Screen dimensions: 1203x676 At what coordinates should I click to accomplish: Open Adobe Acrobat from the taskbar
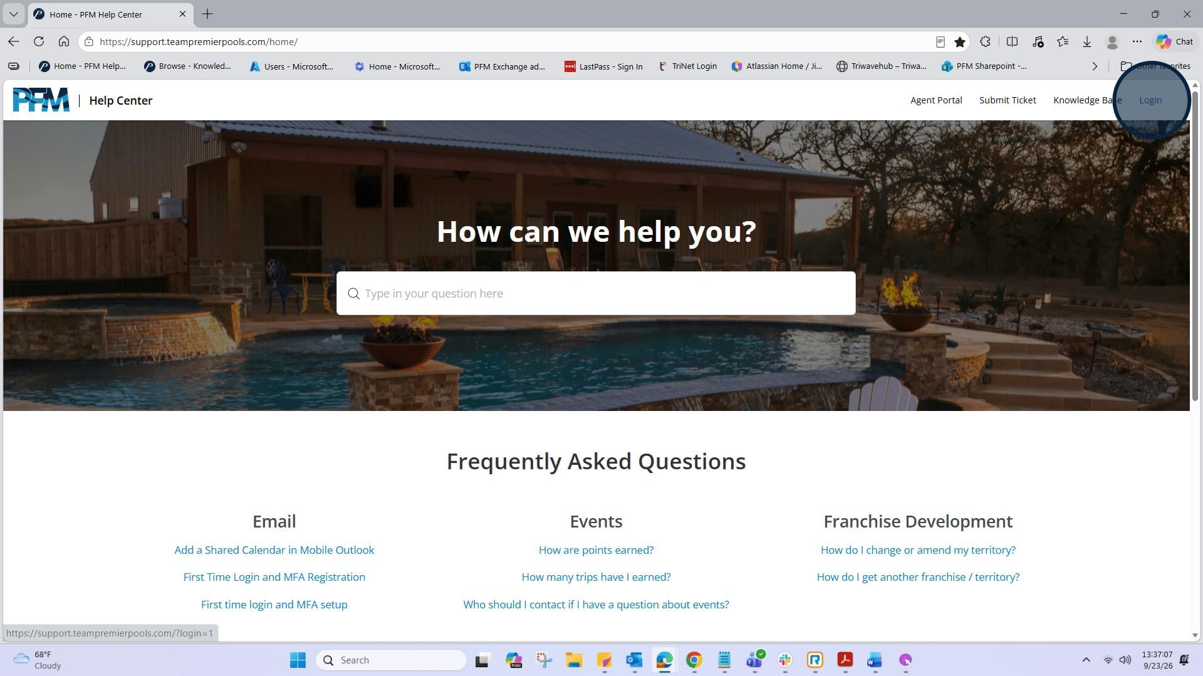845,660
